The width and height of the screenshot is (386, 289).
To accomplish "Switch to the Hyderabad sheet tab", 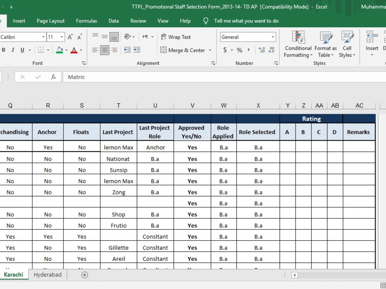I will click(47, 275).
